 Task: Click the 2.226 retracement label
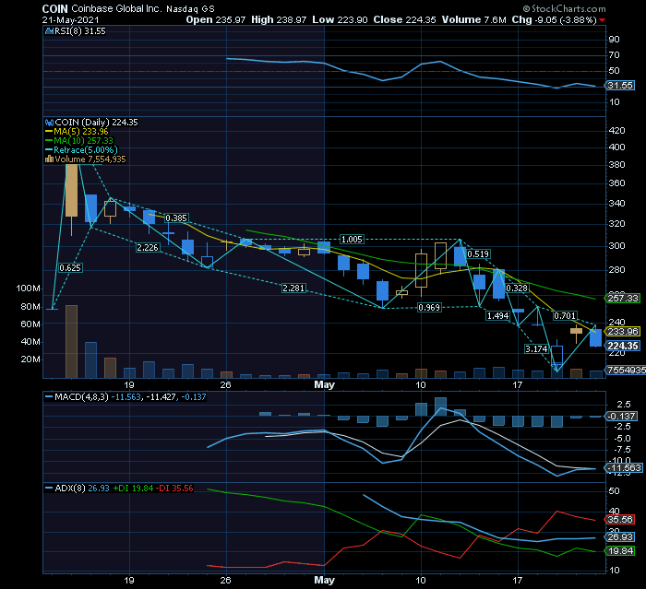pyautogui.click(x=148, y=247)
